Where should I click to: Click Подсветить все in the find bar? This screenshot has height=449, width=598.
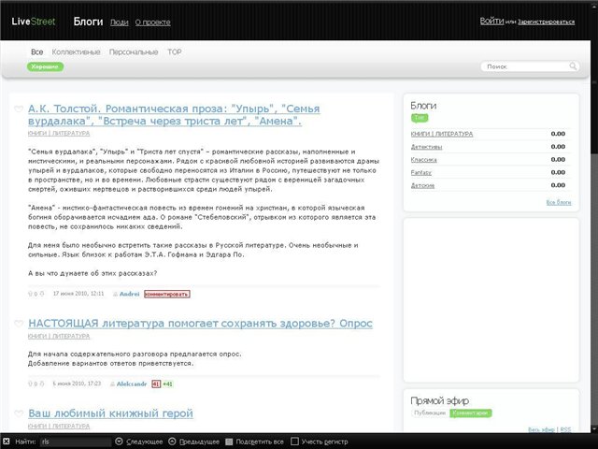point(260,442)
